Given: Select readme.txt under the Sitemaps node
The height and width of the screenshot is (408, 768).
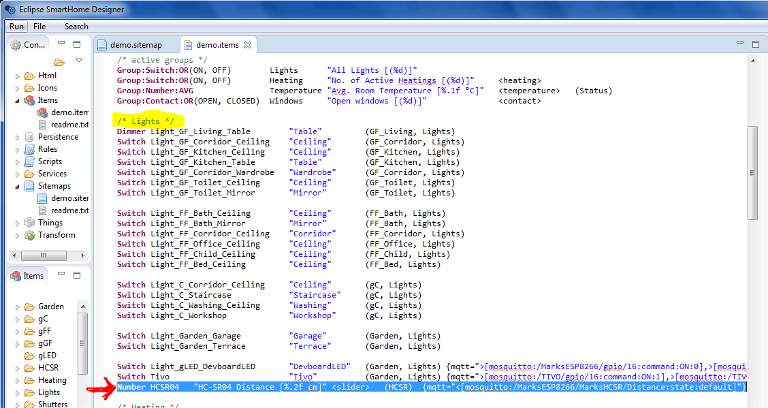Looking at the screenshot, I should pos(69,210).
